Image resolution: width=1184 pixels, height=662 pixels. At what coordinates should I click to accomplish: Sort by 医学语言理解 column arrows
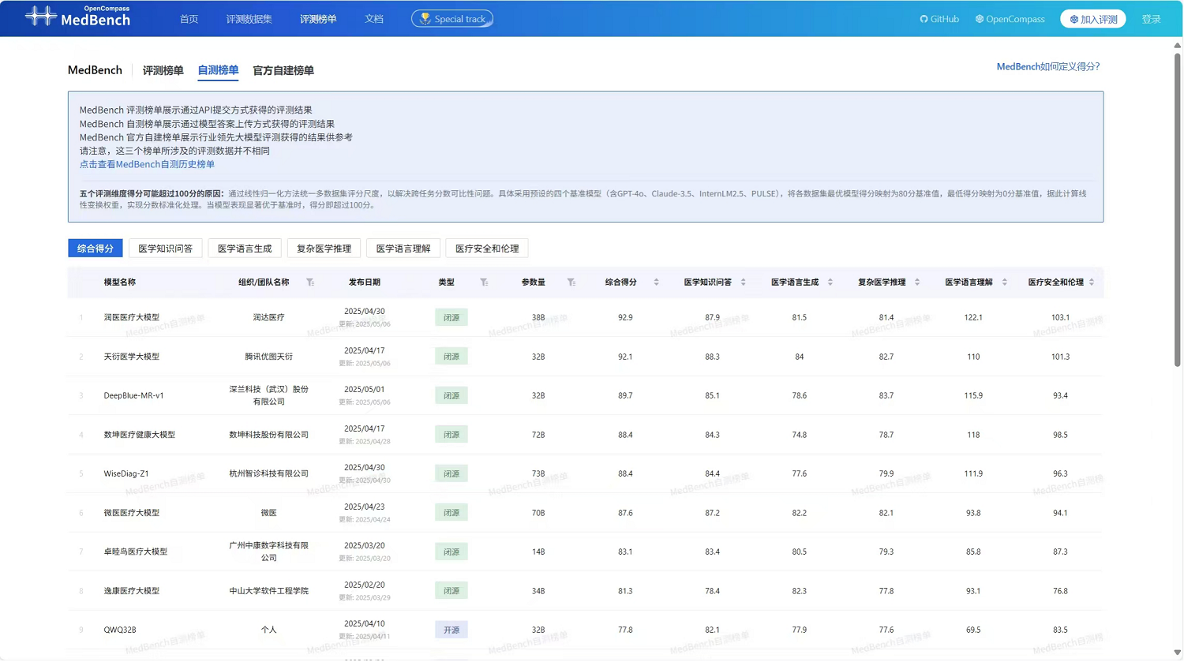tap(1004, 282)
